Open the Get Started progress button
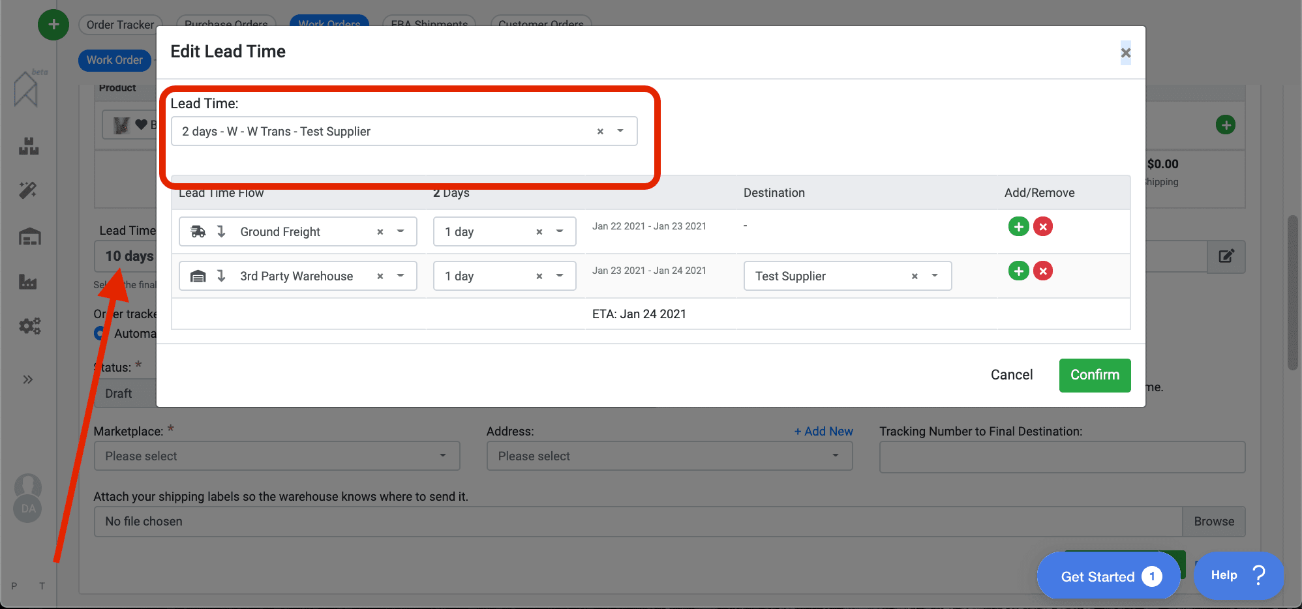Screen dimensions: 1302x609 point(1108,576)
